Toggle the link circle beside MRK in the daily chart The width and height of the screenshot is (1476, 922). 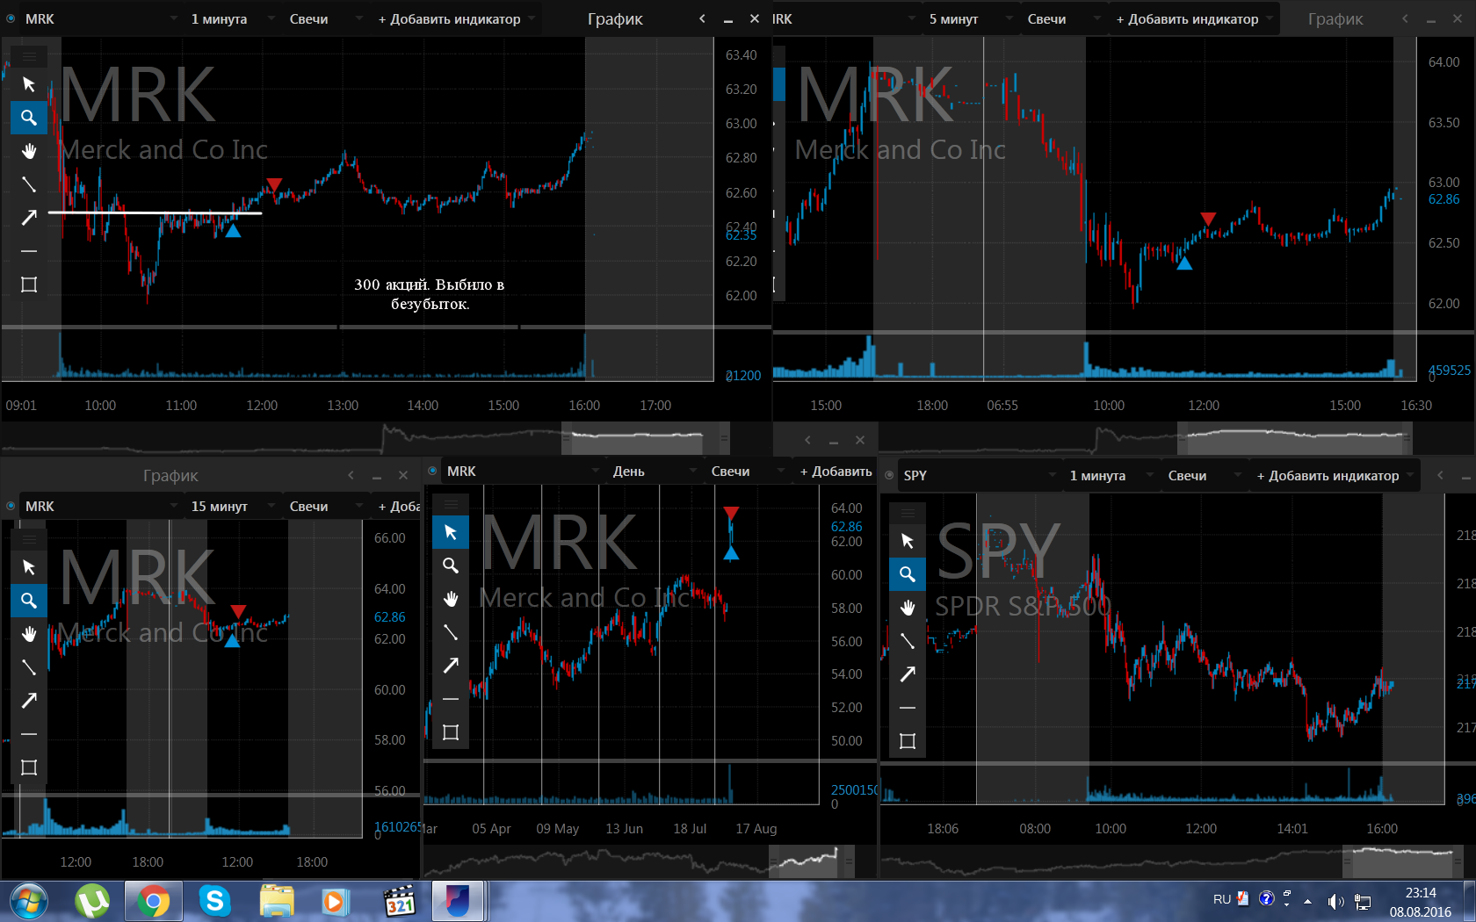point(432,471)
